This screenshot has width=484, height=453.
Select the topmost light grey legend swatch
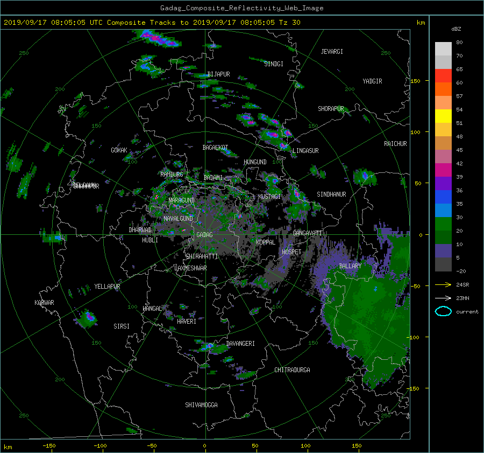click(443, 48)
